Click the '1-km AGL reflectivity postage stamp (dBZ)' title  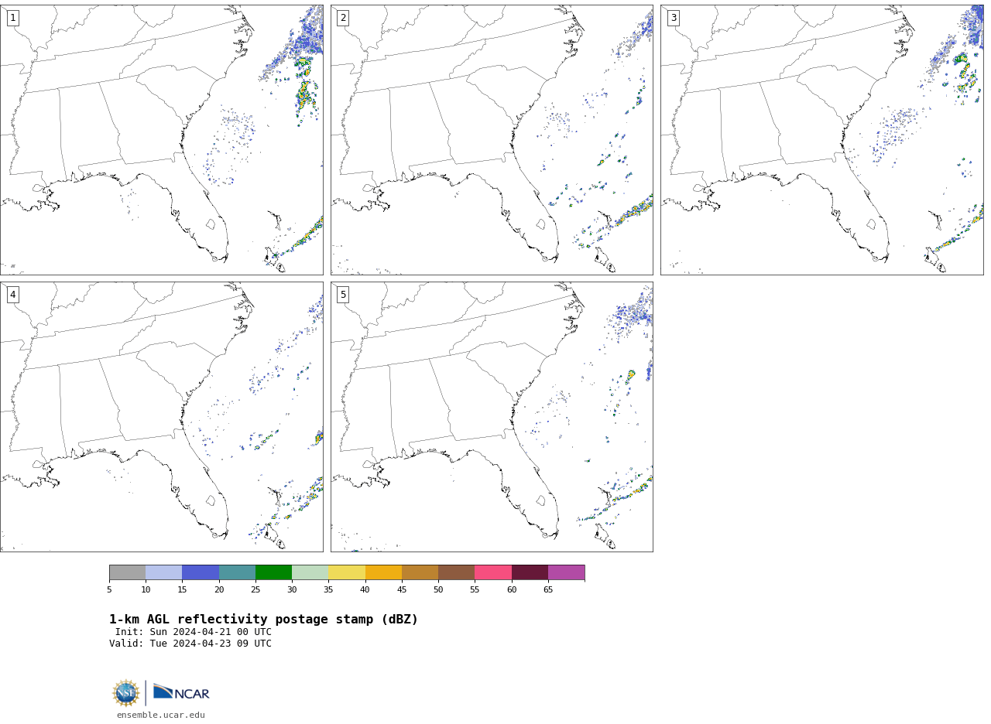[263, 620]
